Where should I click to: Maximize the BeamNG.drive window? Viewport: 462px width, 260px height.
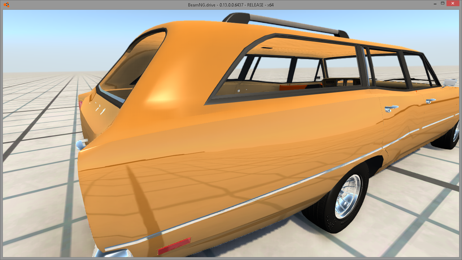[x=443, y=3]
